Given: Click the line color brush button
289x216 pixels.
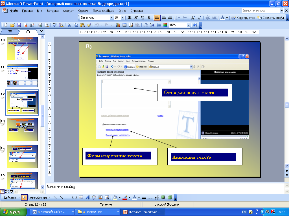Looking at the screenshot, I should point(125,197).
